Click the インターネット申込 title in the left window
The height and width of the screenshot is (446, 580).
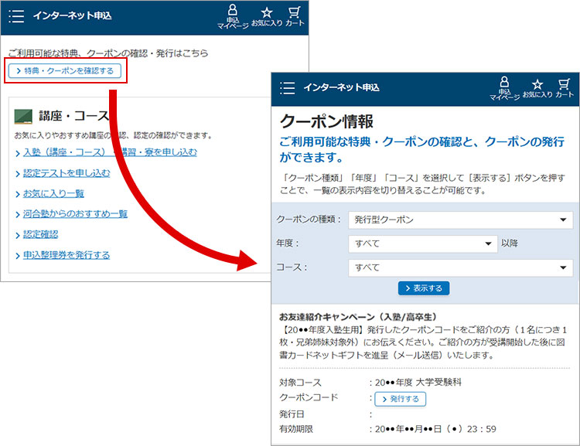72,15
